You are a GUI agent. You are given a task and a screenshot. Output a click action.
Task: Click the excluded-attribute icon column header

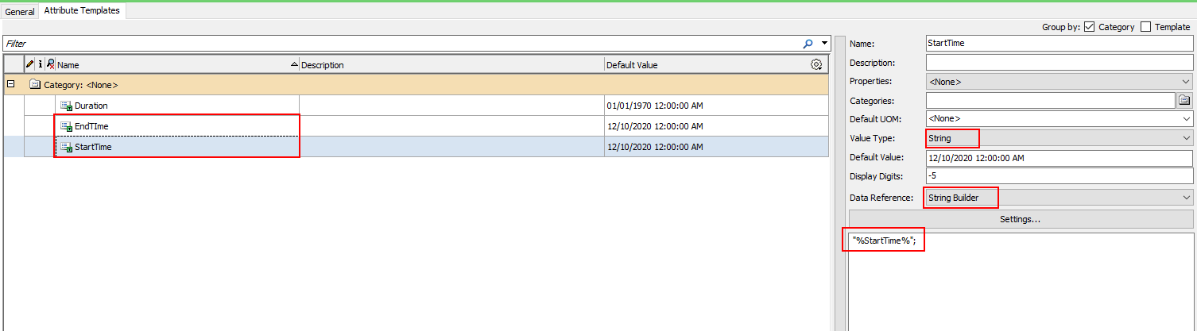50,64
